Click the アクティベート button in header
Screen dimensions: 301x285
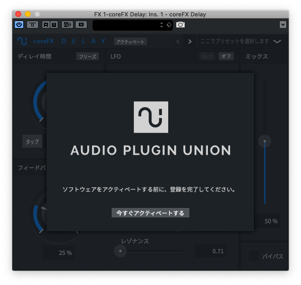(130, 42)
